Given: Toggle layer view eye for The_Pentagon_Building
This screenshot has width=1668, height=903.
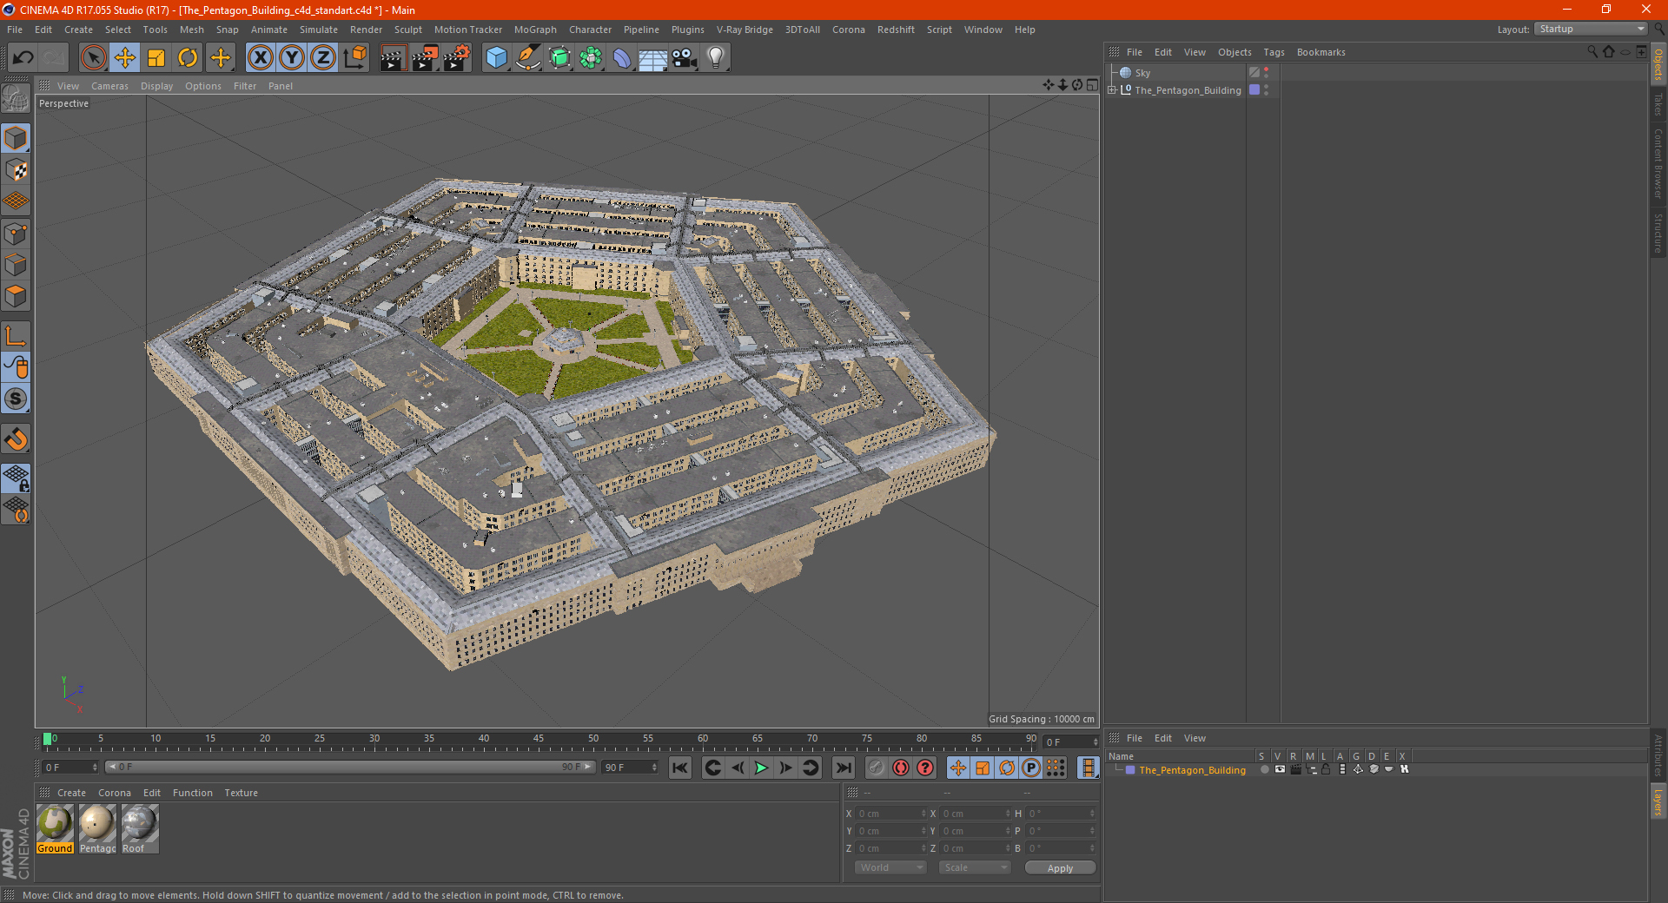Looking at the screenshot, I should click(1280, 769).
